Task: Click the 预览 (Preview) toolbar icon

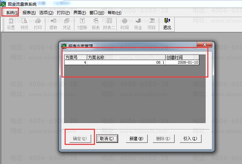Action: [24, 24]
